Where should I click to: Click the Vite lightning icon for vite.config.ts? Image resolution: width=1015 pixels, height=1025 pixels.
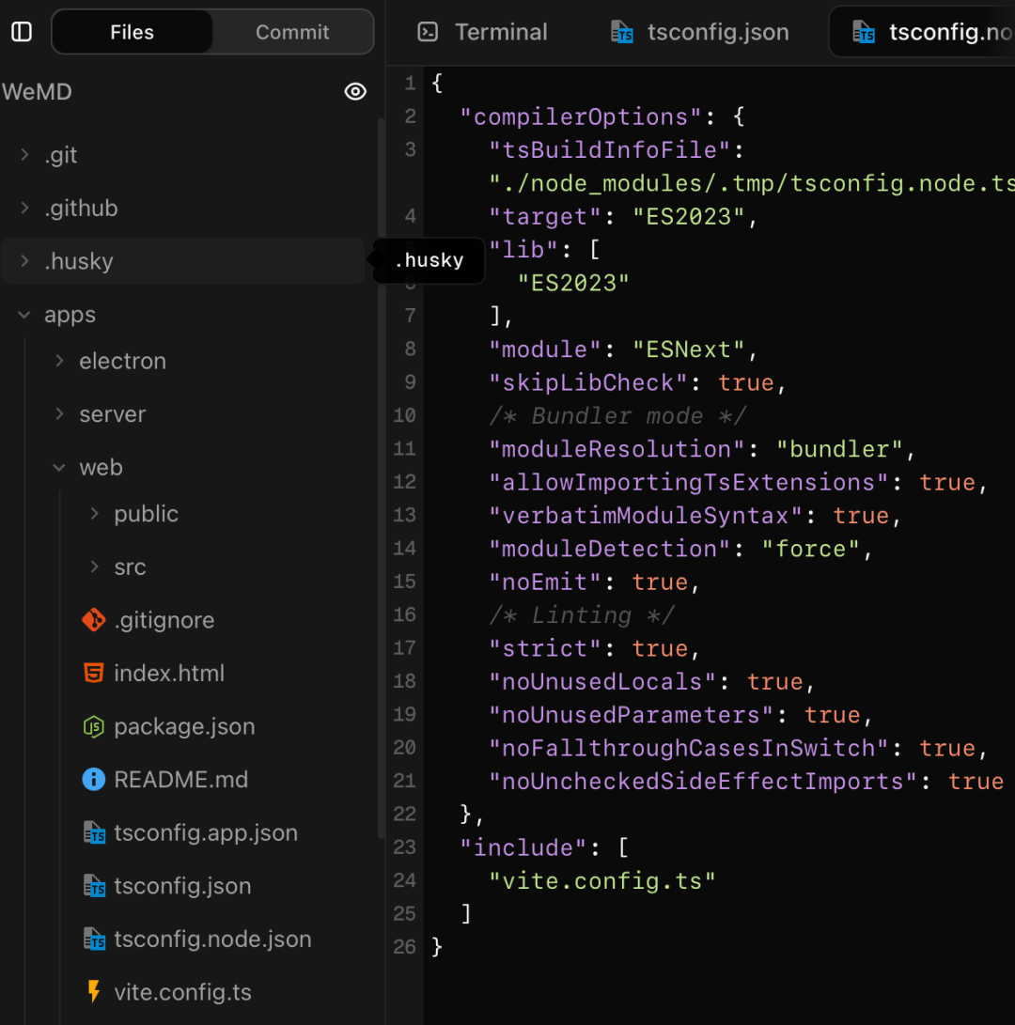[94, 992]
